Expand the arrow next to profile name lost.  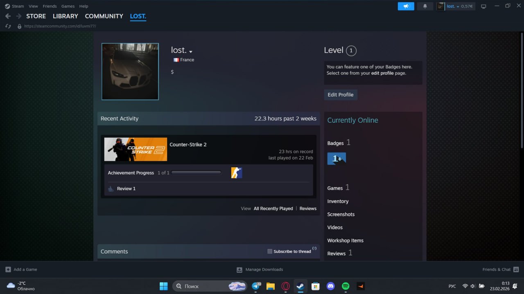pyautogui.click(x=191, y=52)
